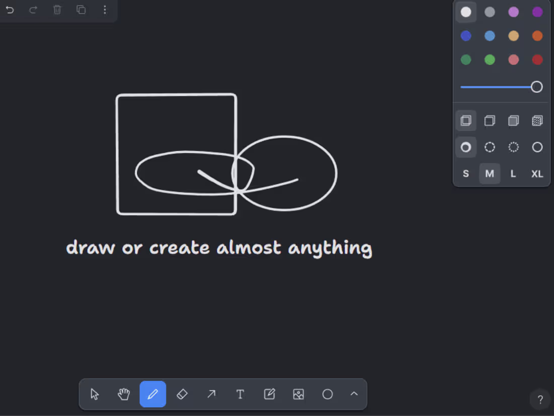Expand the extra tools chevron

pos(354,394)
